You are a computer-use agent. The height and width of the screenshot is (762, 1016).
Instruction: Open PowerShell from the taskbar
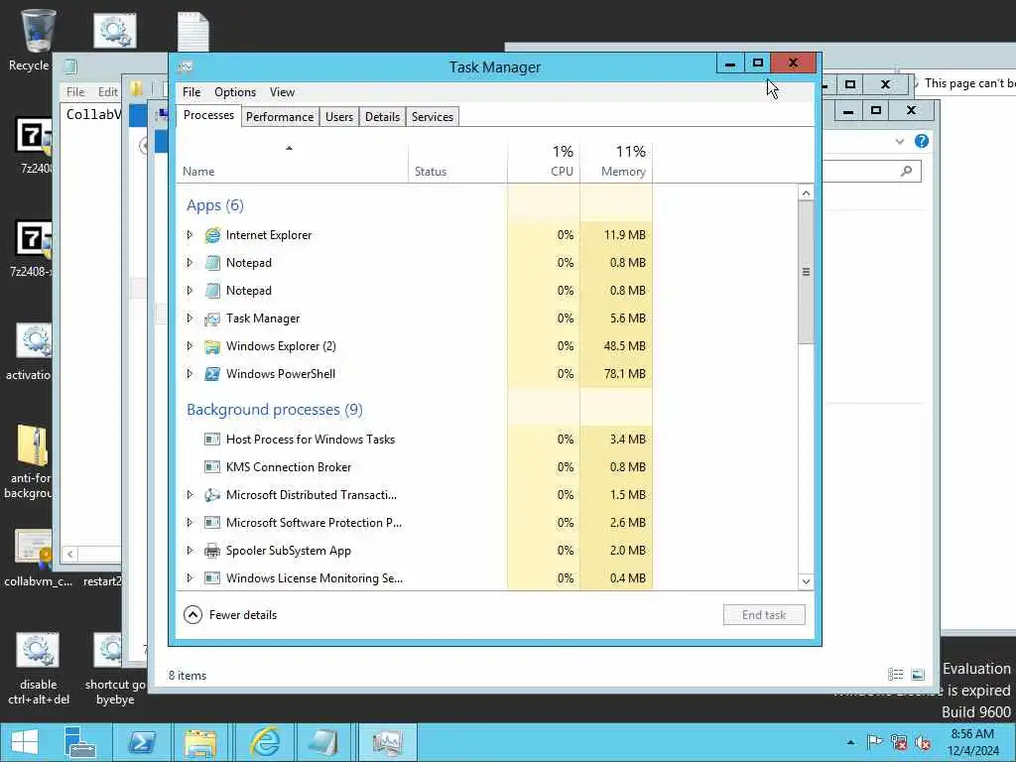pyautogui.click(x=142, y=742)
